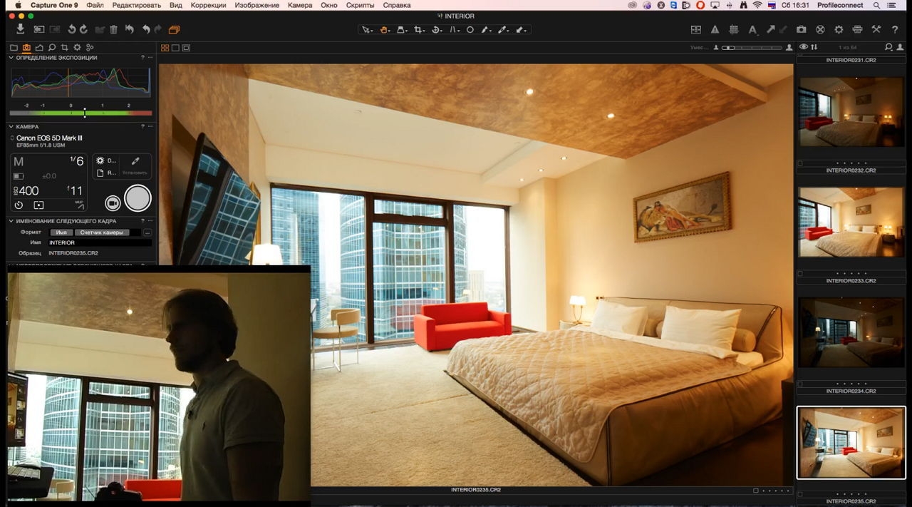Open Preferences gear icon in top toolbar

pyautogui.click(x=839, y=30)
